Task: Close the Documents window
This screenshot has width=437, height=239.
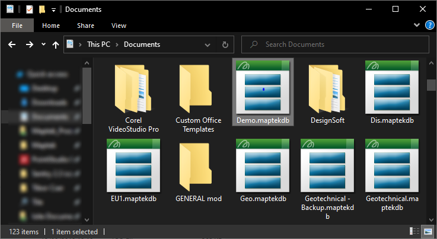Action: [423, 9]
